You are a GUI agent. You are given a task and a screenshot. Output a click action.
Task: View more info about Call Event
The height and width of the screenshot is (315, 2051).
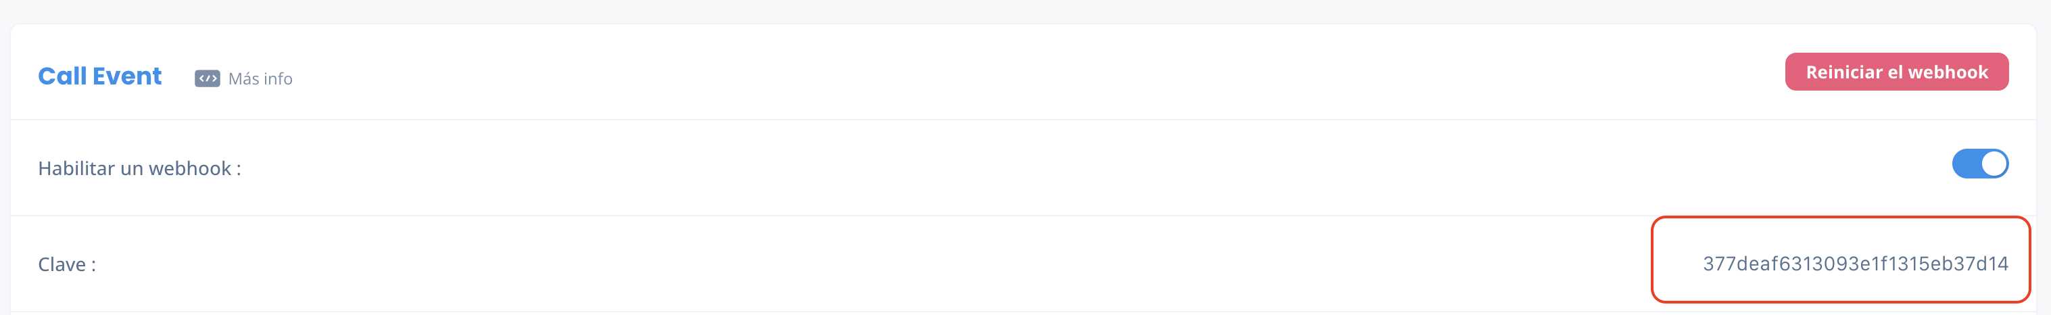260,78
